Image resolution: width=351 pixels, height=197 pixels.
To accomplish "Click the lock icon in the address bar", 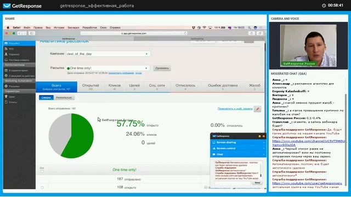I will (x=122, y=33).
